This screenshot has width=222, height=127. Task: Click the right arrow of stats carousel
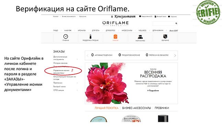click(175, 56)
